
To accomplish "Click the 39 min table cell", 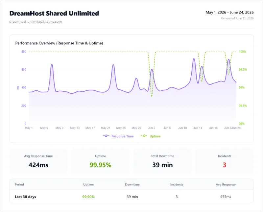I will coord(132,197).
